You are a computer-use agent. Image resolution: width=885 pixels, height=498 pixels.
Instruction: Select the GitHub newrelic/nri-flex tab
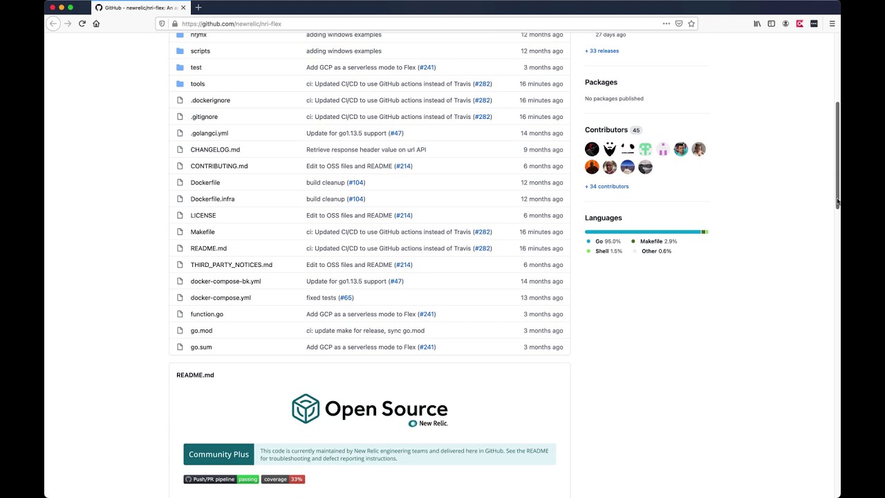[140, 8]
